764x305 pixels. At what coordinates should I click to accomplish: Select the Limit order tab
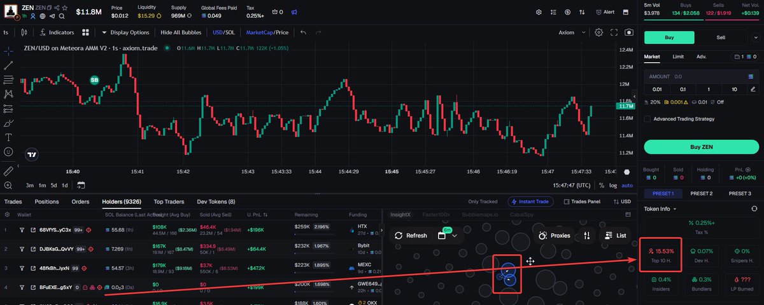[x=678, y=57]
